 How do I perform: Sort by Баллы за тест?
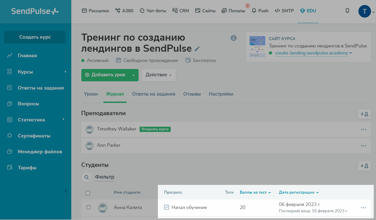pos(255,192)
